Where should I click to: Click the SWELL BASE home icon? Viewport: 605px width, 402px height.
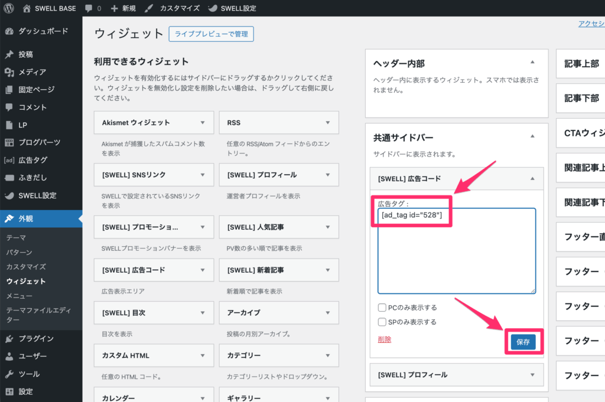coord(27,9)
